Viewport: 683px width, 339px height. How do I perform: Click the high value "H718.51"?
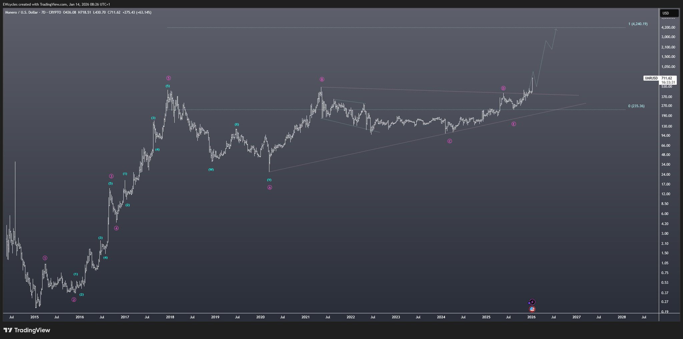pyautogui.click(x=85, y=12)
